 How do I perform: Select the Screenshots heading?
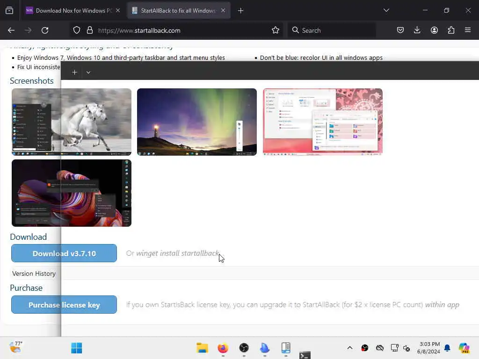tap(32, 81)
